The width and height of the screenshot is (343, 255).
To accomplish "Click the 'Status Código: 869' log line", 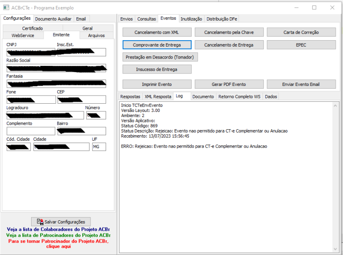I will 139,126.
